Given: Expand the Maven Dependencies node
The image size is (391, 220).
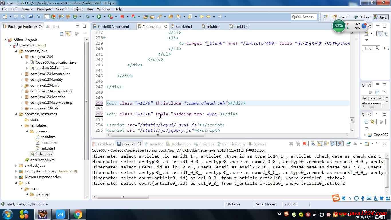Looking at the screenshot, I should pyautogui.click(x=16, y=177).
